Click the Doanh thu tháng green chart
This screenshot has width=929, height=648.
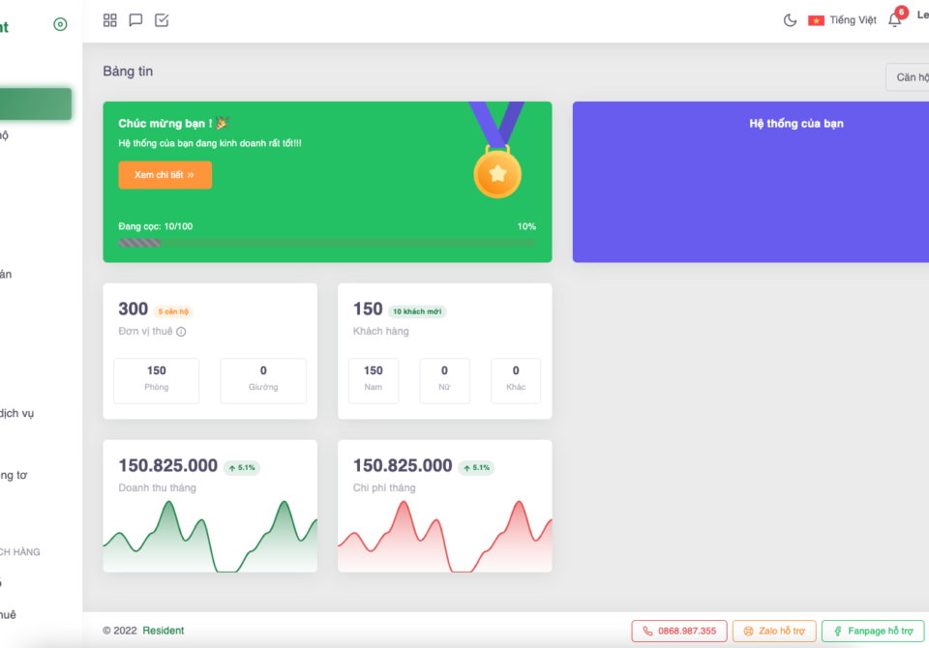pos(210,537)
